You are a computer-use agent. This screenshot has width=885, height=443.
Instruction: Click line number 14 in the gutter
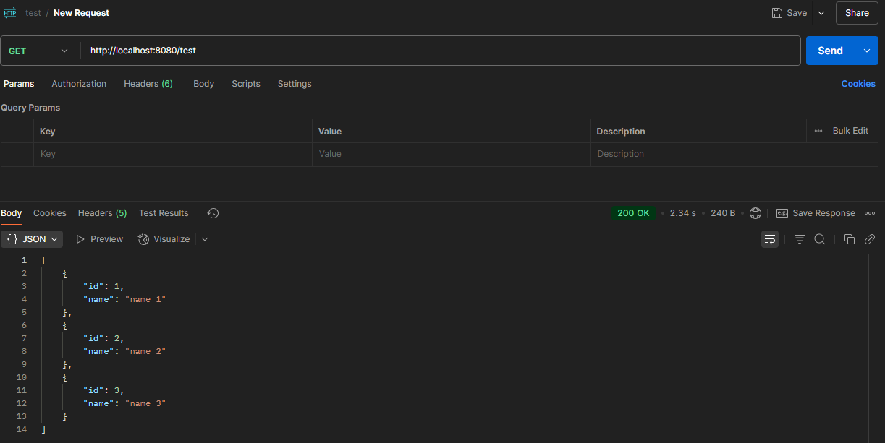(21, 429)
